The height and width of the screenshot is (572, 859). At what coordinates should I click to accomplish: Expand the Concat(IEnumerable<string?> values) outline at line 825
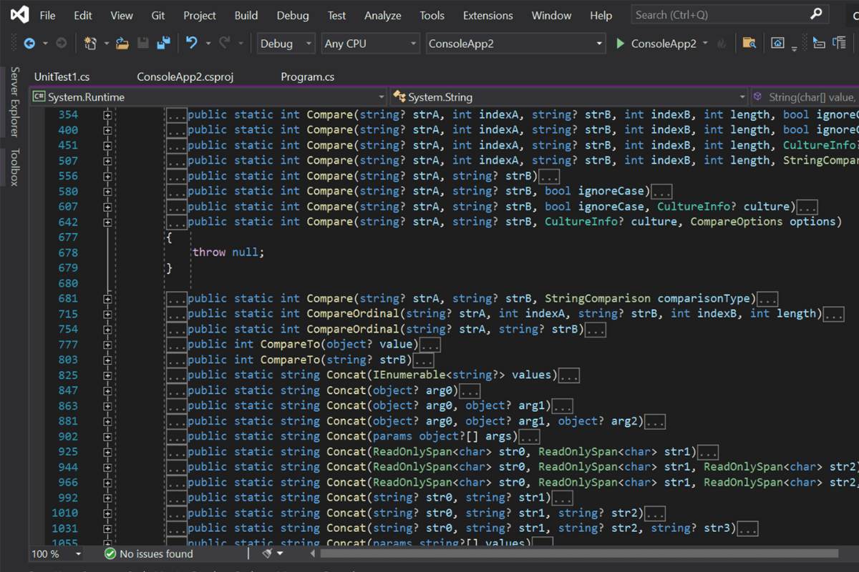click(x=107, y=375)
